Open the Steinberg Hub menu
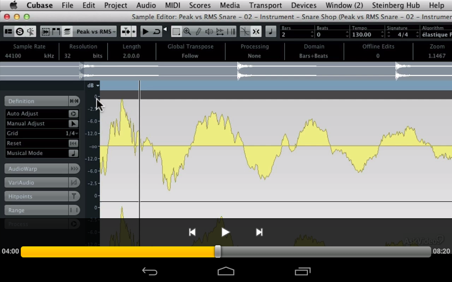The height and width of the screenshot is (282, 452). pyautogui.click(x=396, y=5)
